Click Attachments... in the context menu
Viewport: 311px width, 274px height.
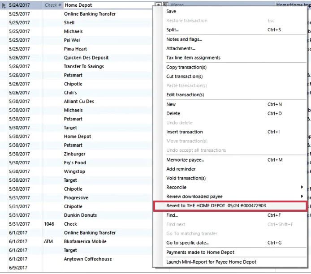point(181,48)
